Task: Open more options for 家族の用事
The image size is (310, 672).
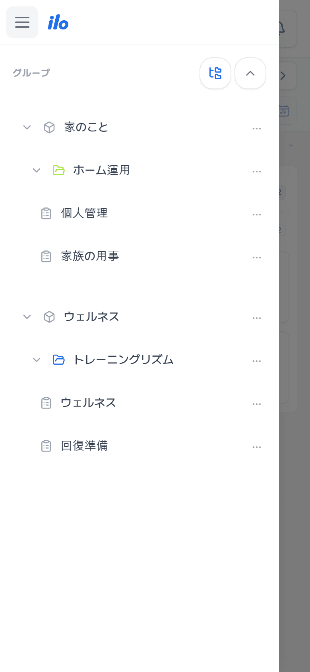Action: (x=257, y=258)
